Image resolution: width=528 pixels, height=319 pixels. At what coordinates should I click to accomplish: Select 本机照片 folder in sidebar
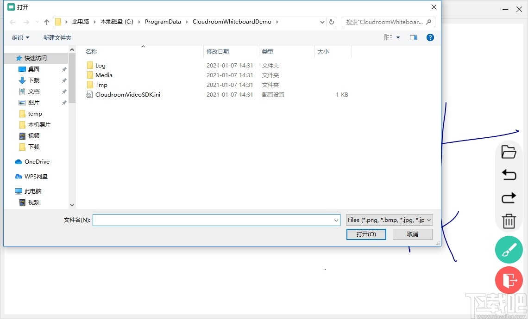point(39,125)
